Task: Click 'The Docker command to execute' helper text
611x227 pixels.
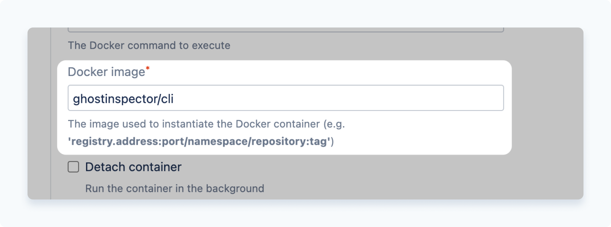Action: [149, 45]
